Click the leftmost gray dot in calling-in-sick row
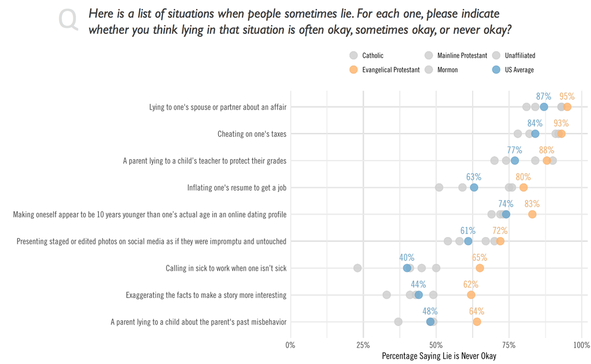Screen dimensions: 591x364 click(358, 268)
